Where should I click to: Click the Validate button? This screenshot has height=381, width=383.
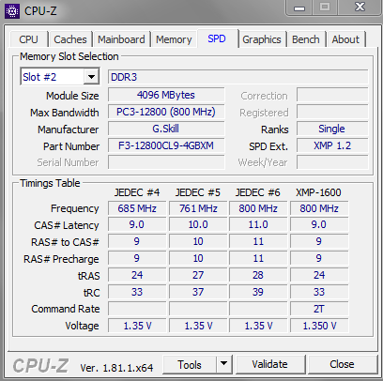270,364
